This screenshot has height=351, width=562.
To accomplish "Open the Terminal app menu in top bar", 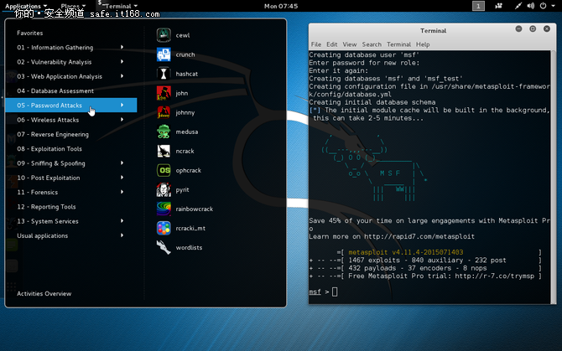I will coord(117,6).
